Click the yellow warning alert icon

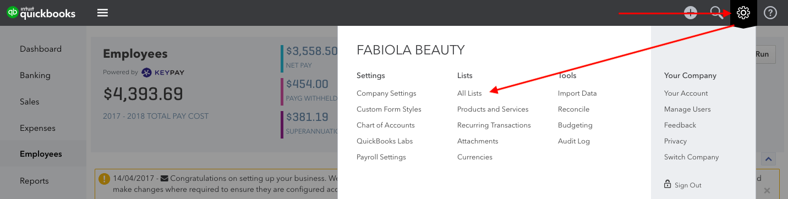tap(104, 179)
